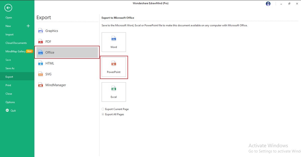Open the Print section
The height and width of the screenshot is (157, 301).
click(8, 85)
